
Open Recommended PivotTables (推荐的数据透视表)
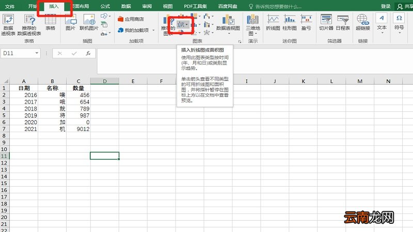(x=29, y=25)
